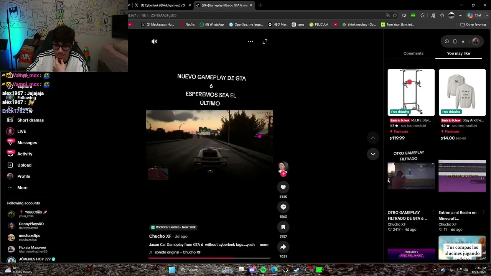Seek the video using the red progress bar
The width and height of the screenshot is (491, 276).
coord(209,258)
